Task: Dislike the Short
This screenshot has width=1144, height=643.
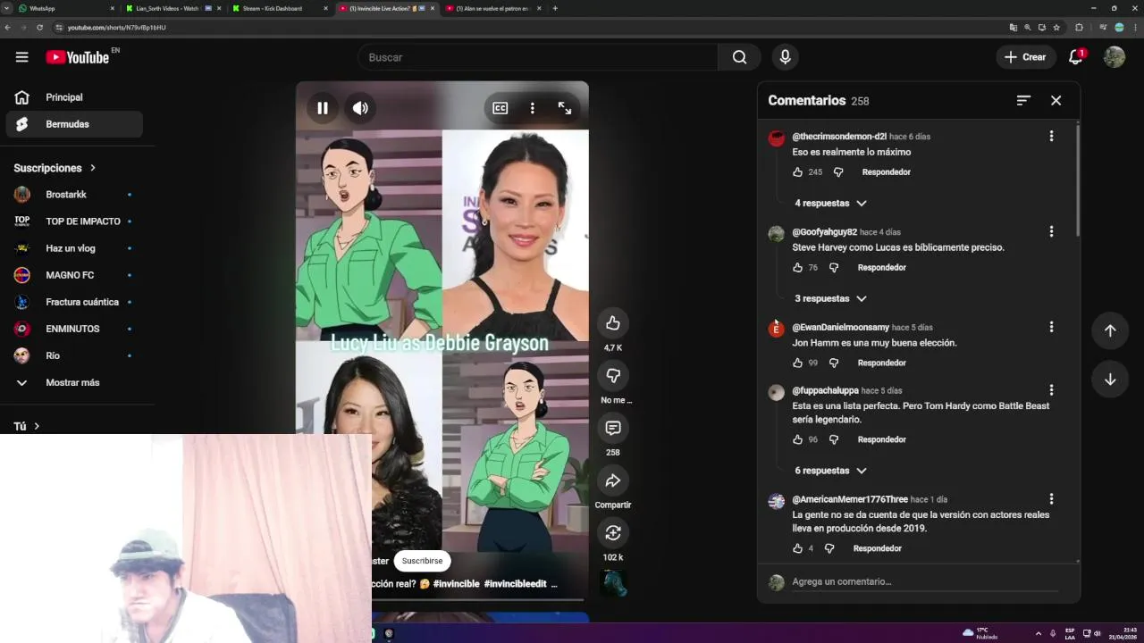Action: click(613, 376)
